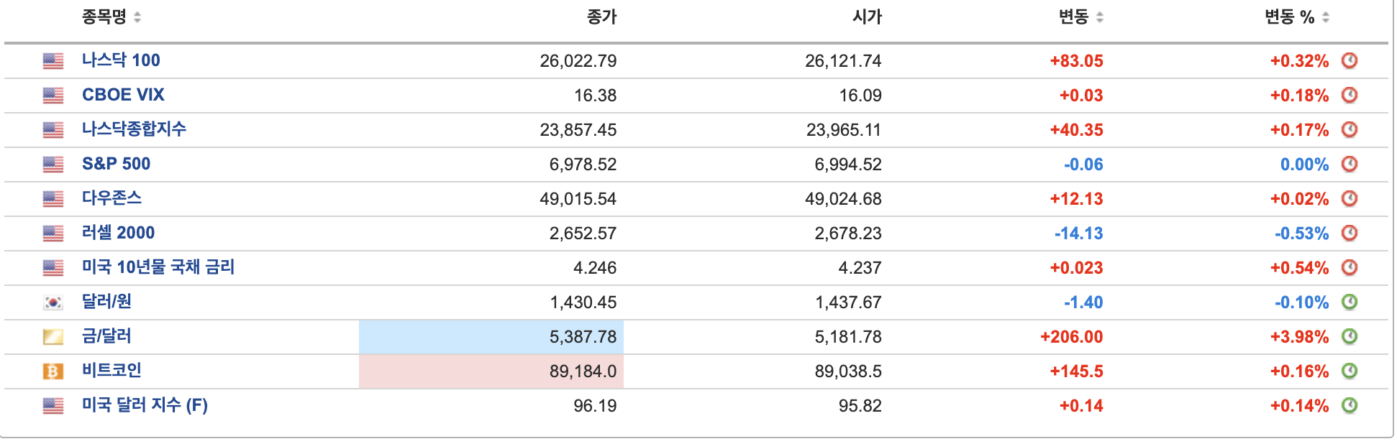Click the clock icon in the 러셀 2000 row
The height and width of the screenshot is (444, 1397).
1350,233
